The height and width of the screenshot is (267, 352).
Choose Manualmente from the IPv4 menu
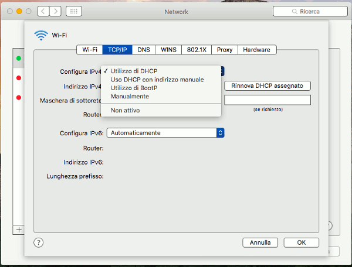click(130, 96)
